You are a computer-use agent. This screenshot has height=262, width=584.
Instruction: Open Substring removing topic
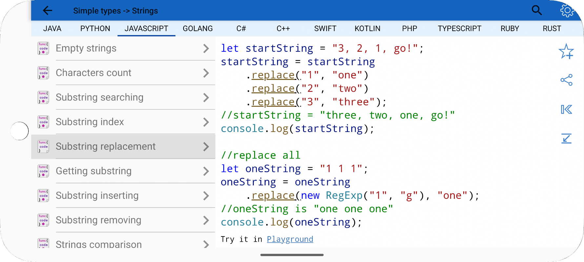click(98, 220)
